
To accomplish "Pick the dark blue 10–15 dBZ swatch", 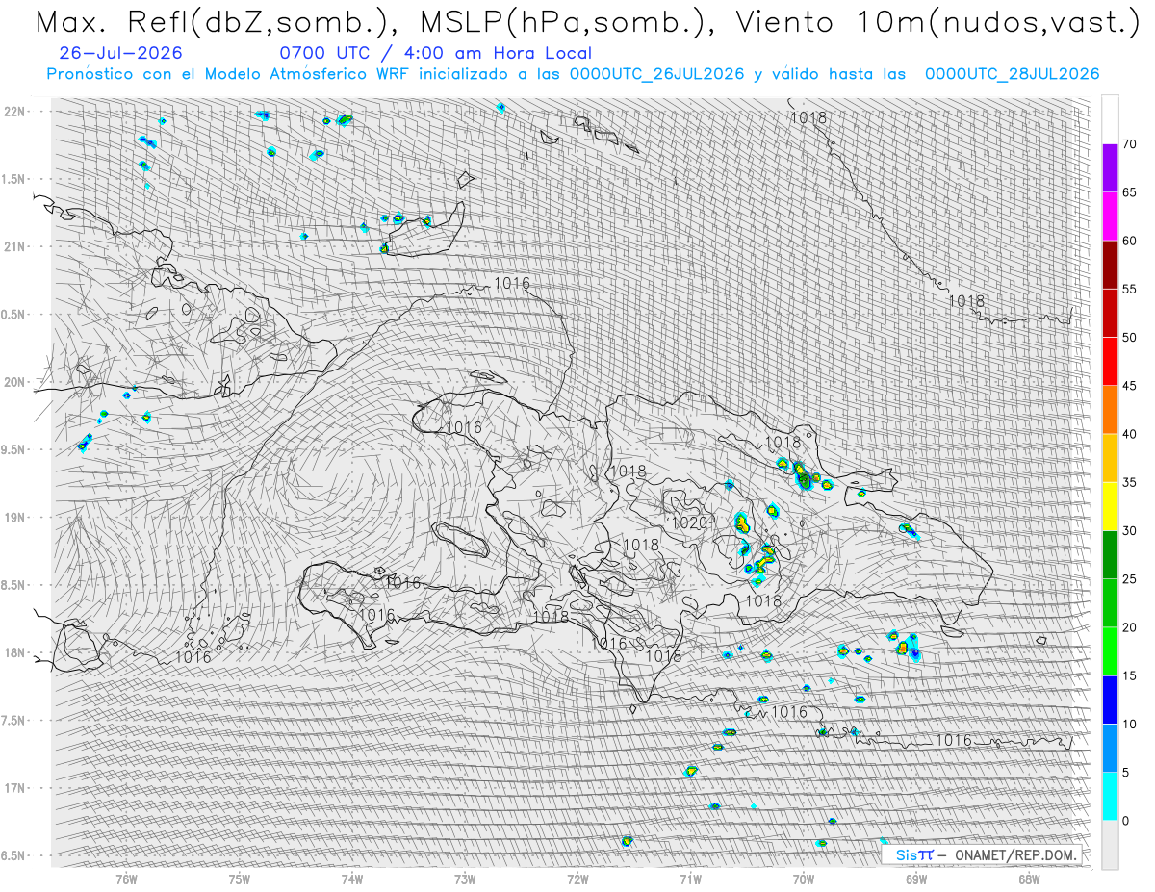I will tap(1110, 700).
